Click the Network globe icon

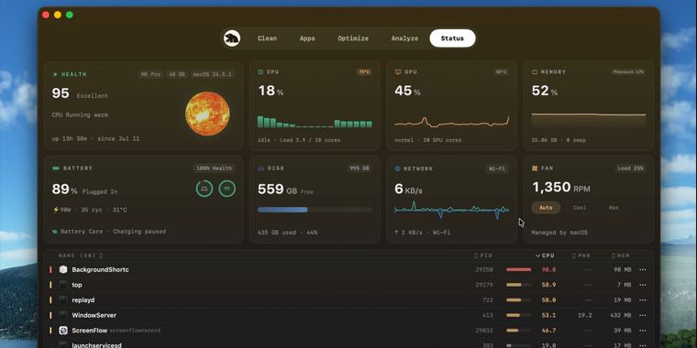pos(398,169)
